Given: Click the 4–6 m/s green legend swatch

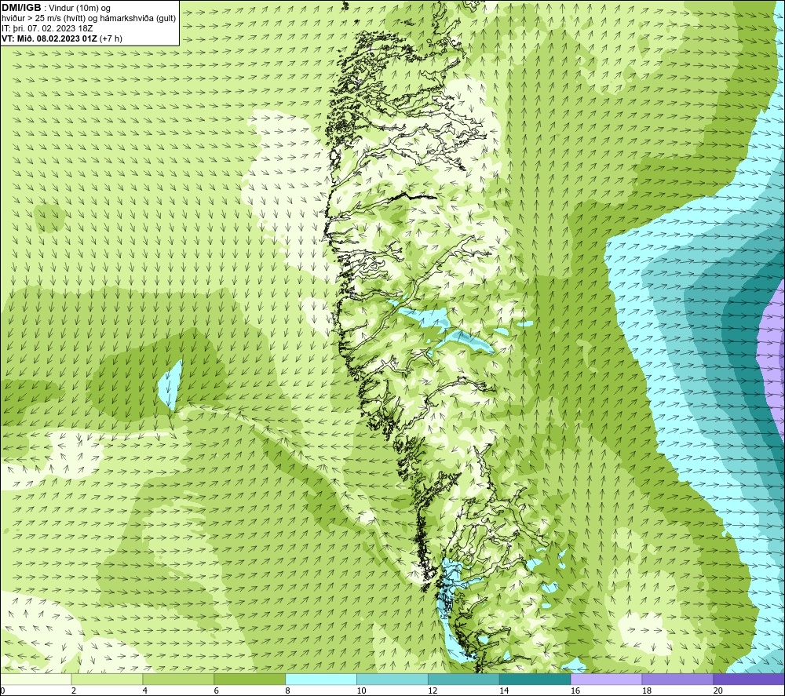Looking at the screenshot, I should point(178,680).
